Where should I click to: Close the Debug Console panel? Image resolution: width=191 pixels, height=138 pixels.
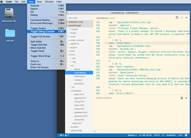click(x=186, y=98)
